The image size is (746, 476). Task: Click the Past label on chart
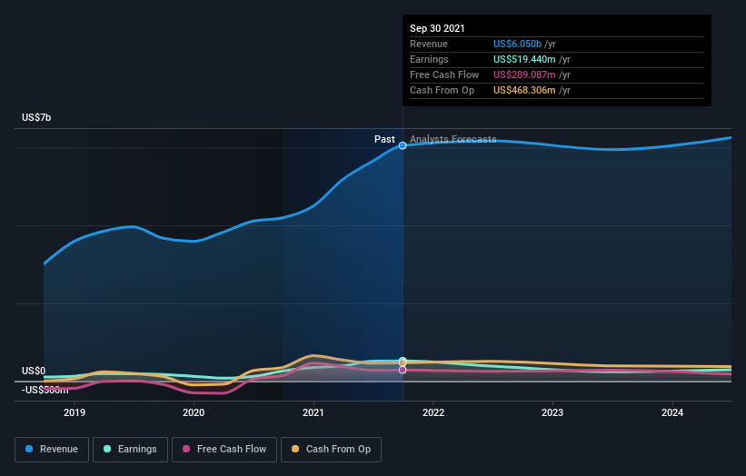point(384,139)
